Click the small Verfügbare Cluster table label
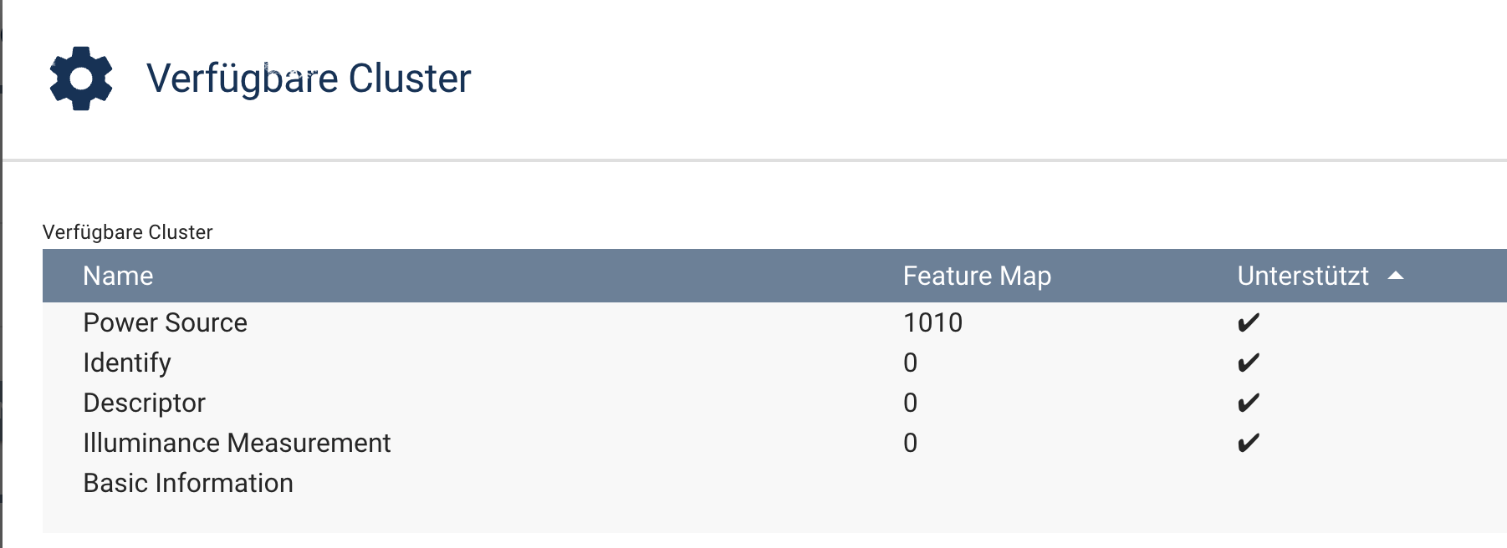 (x=127, y=232)
